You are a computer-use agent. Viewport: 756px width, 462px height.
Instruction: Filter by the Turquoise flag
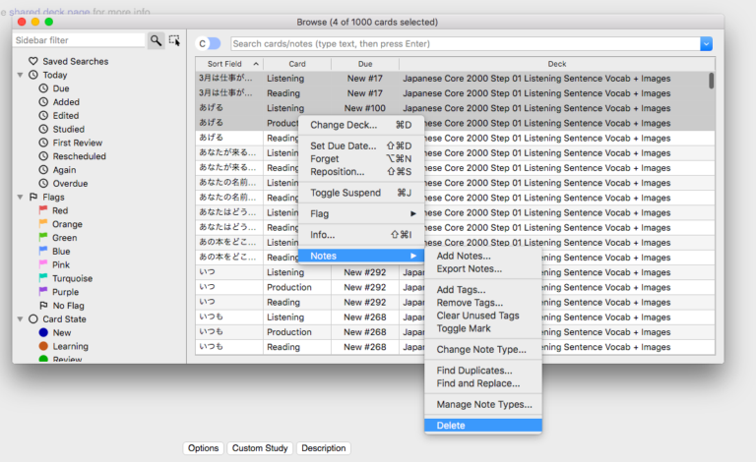pos(72,278)
